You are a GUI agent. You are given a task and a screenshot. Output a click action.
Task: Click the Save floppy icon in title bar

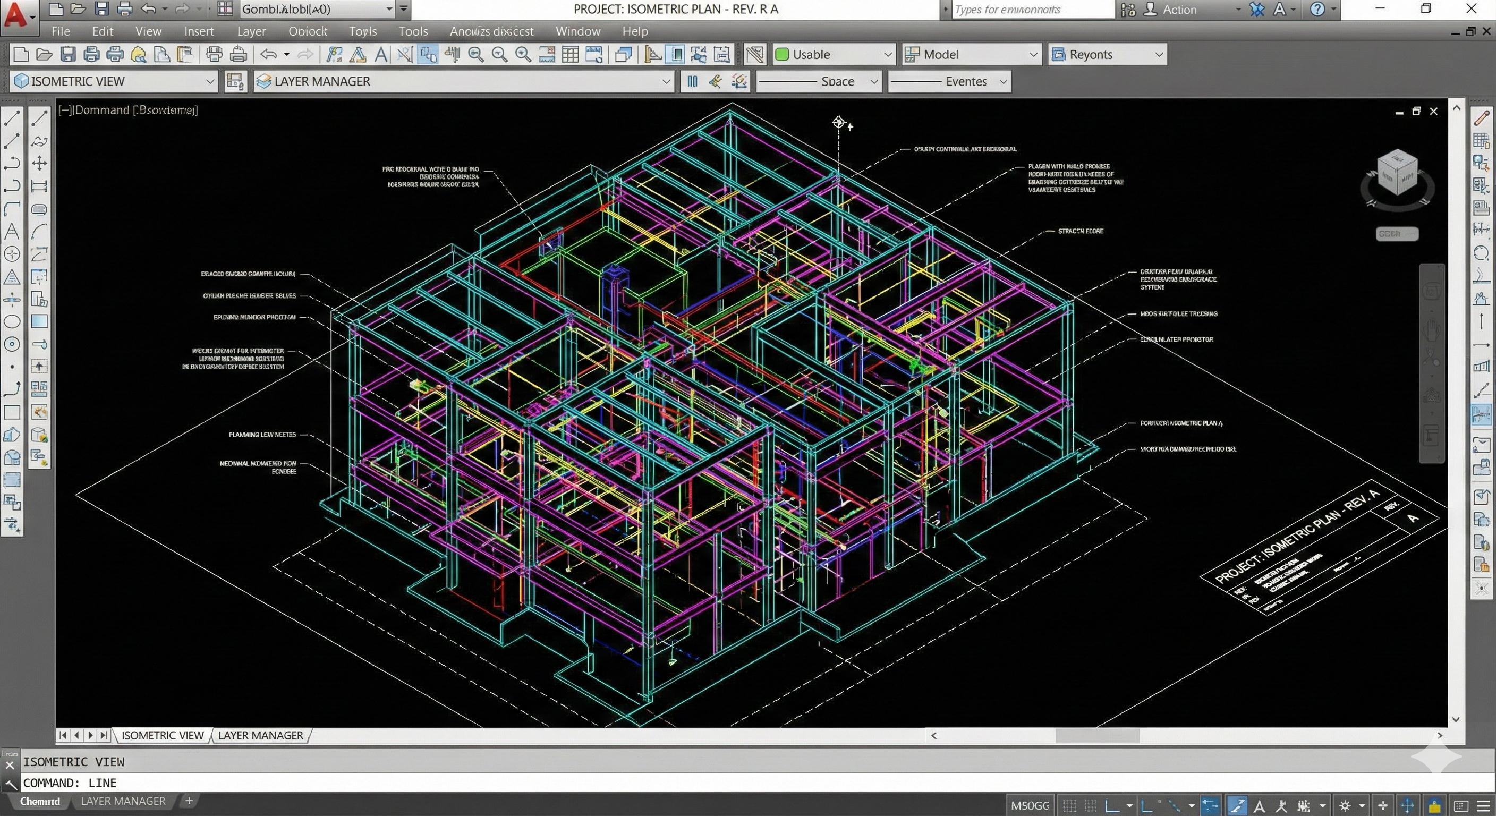pyautogui.click(x=101, y=8)
